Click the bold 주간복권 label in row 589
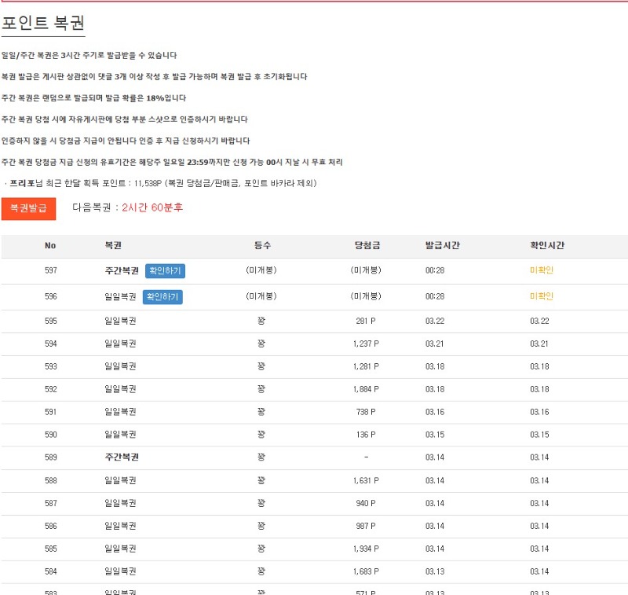 [122, 457]
